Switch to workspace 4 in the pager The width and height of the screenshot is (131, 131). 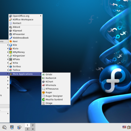[33, 129]
